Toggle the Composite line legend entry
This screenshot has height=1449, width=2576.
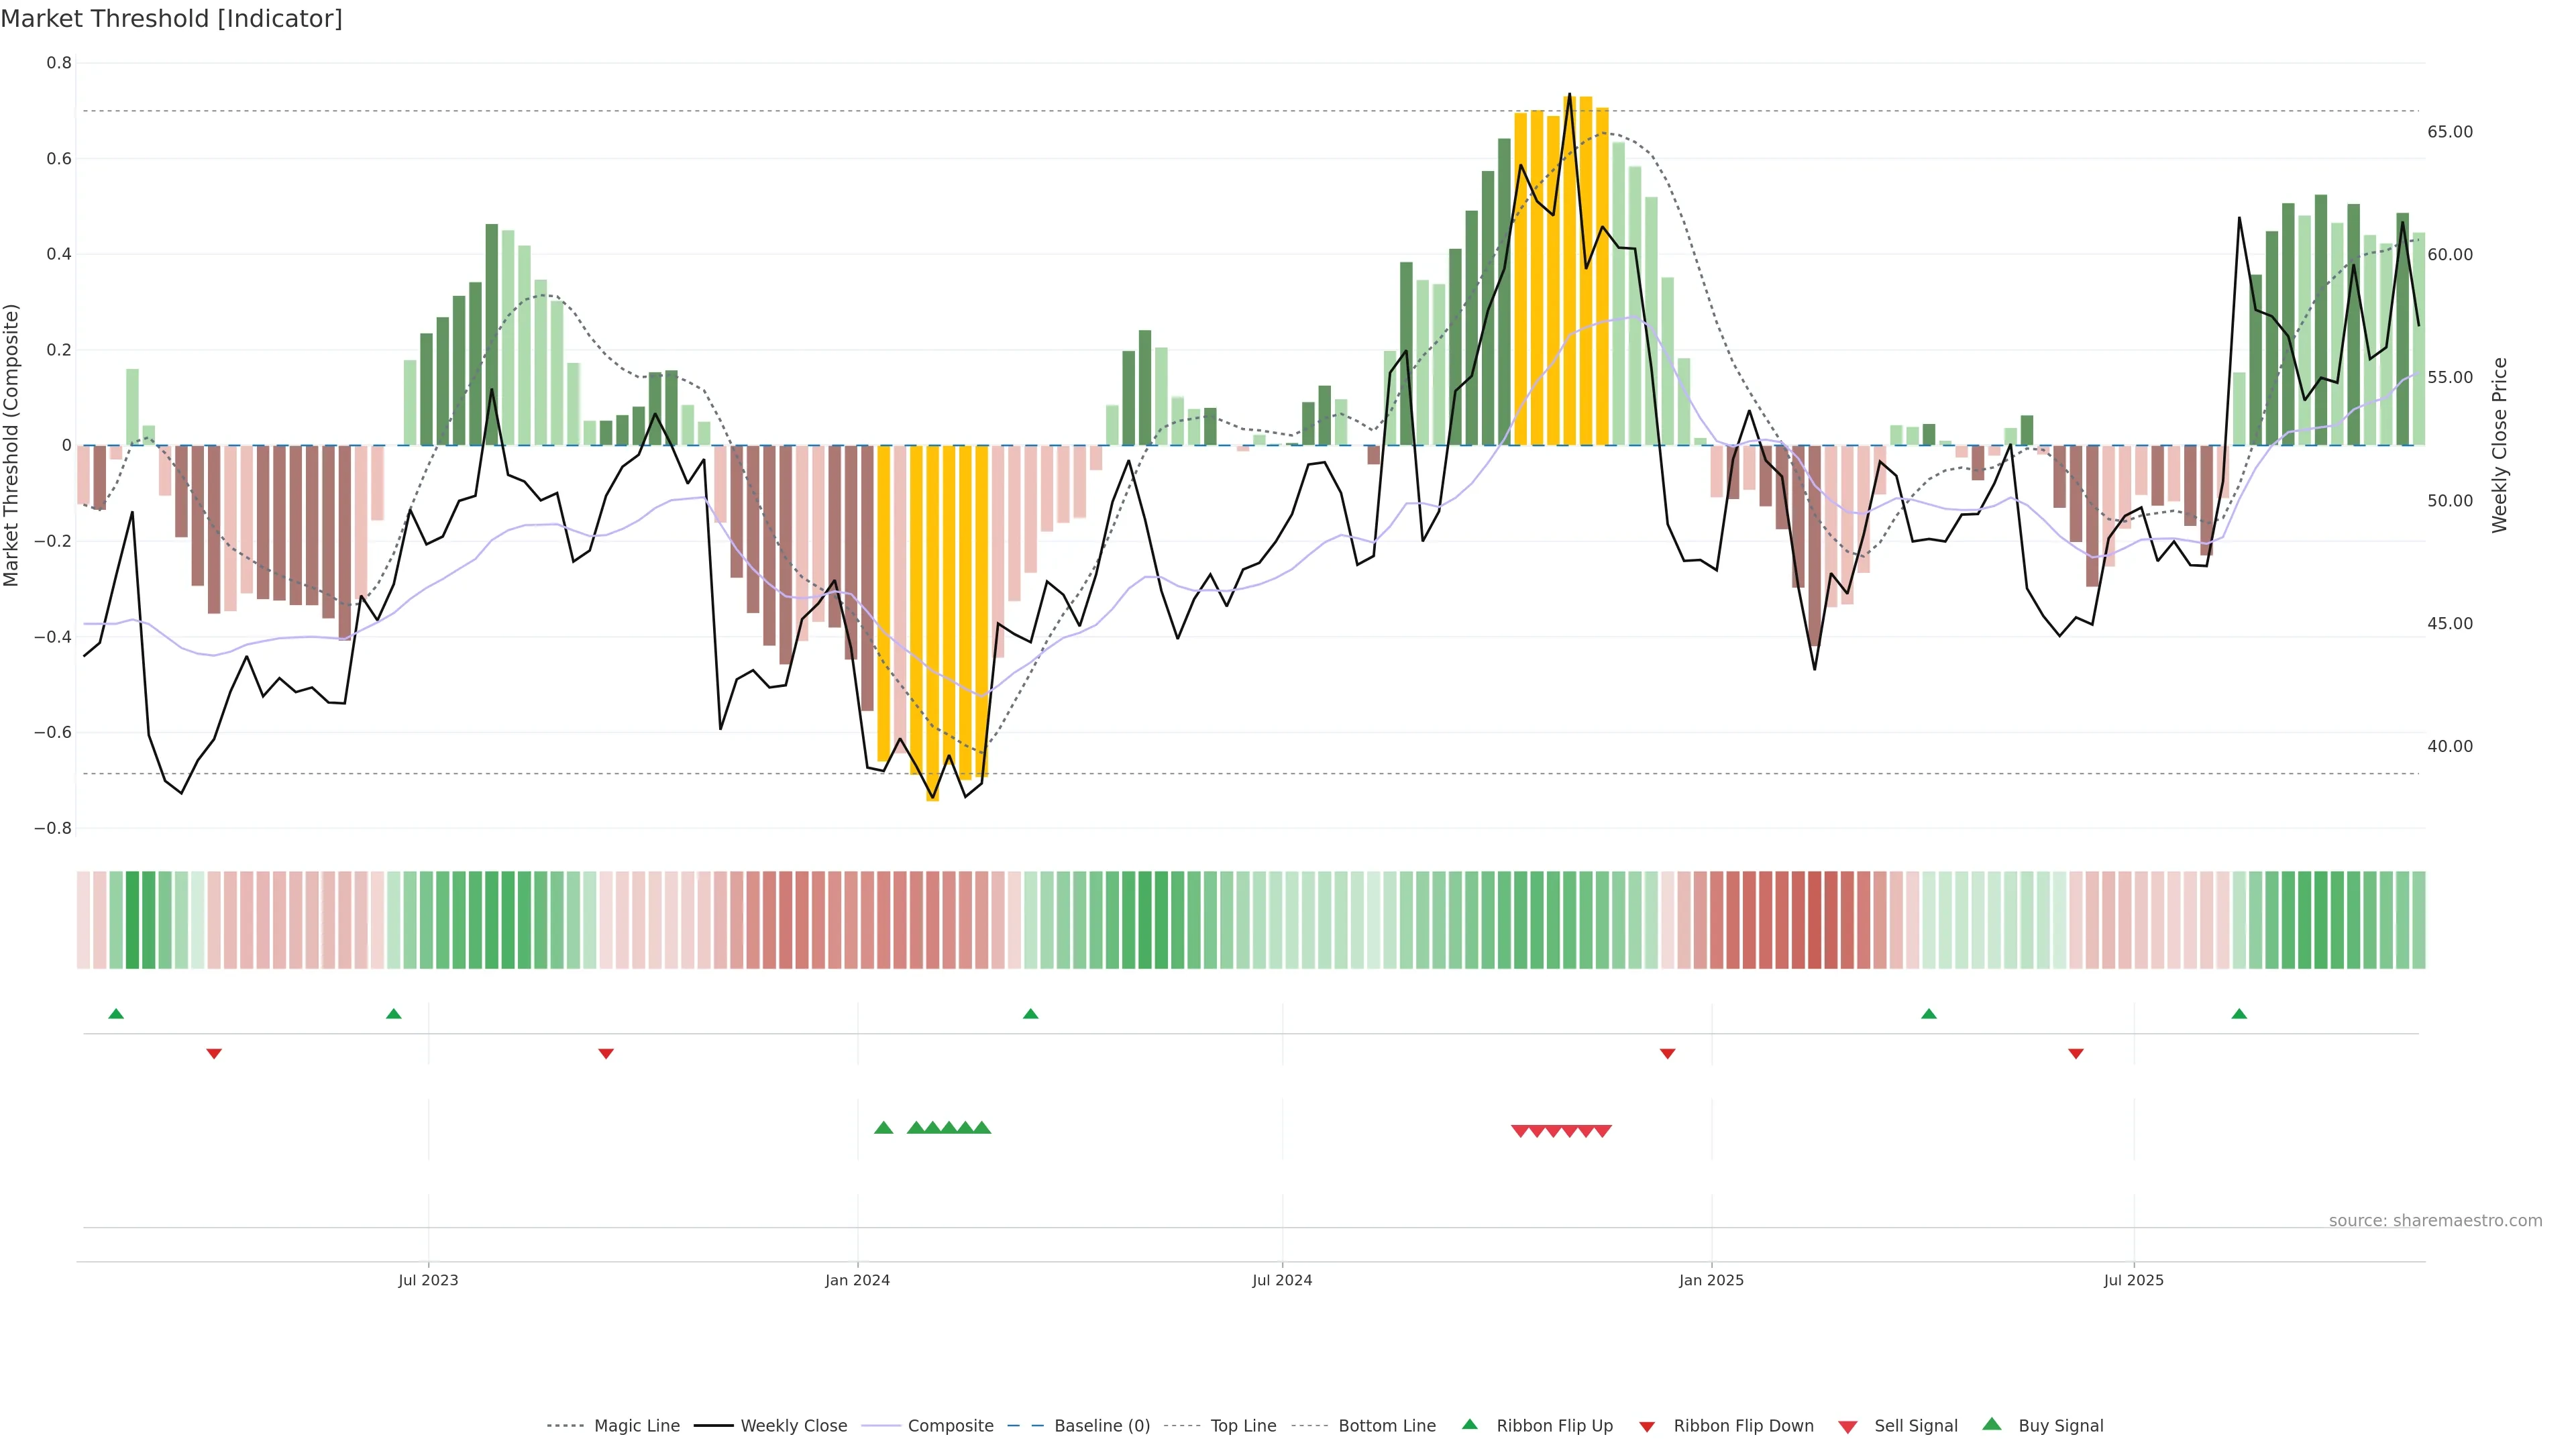pos(950,1426)
